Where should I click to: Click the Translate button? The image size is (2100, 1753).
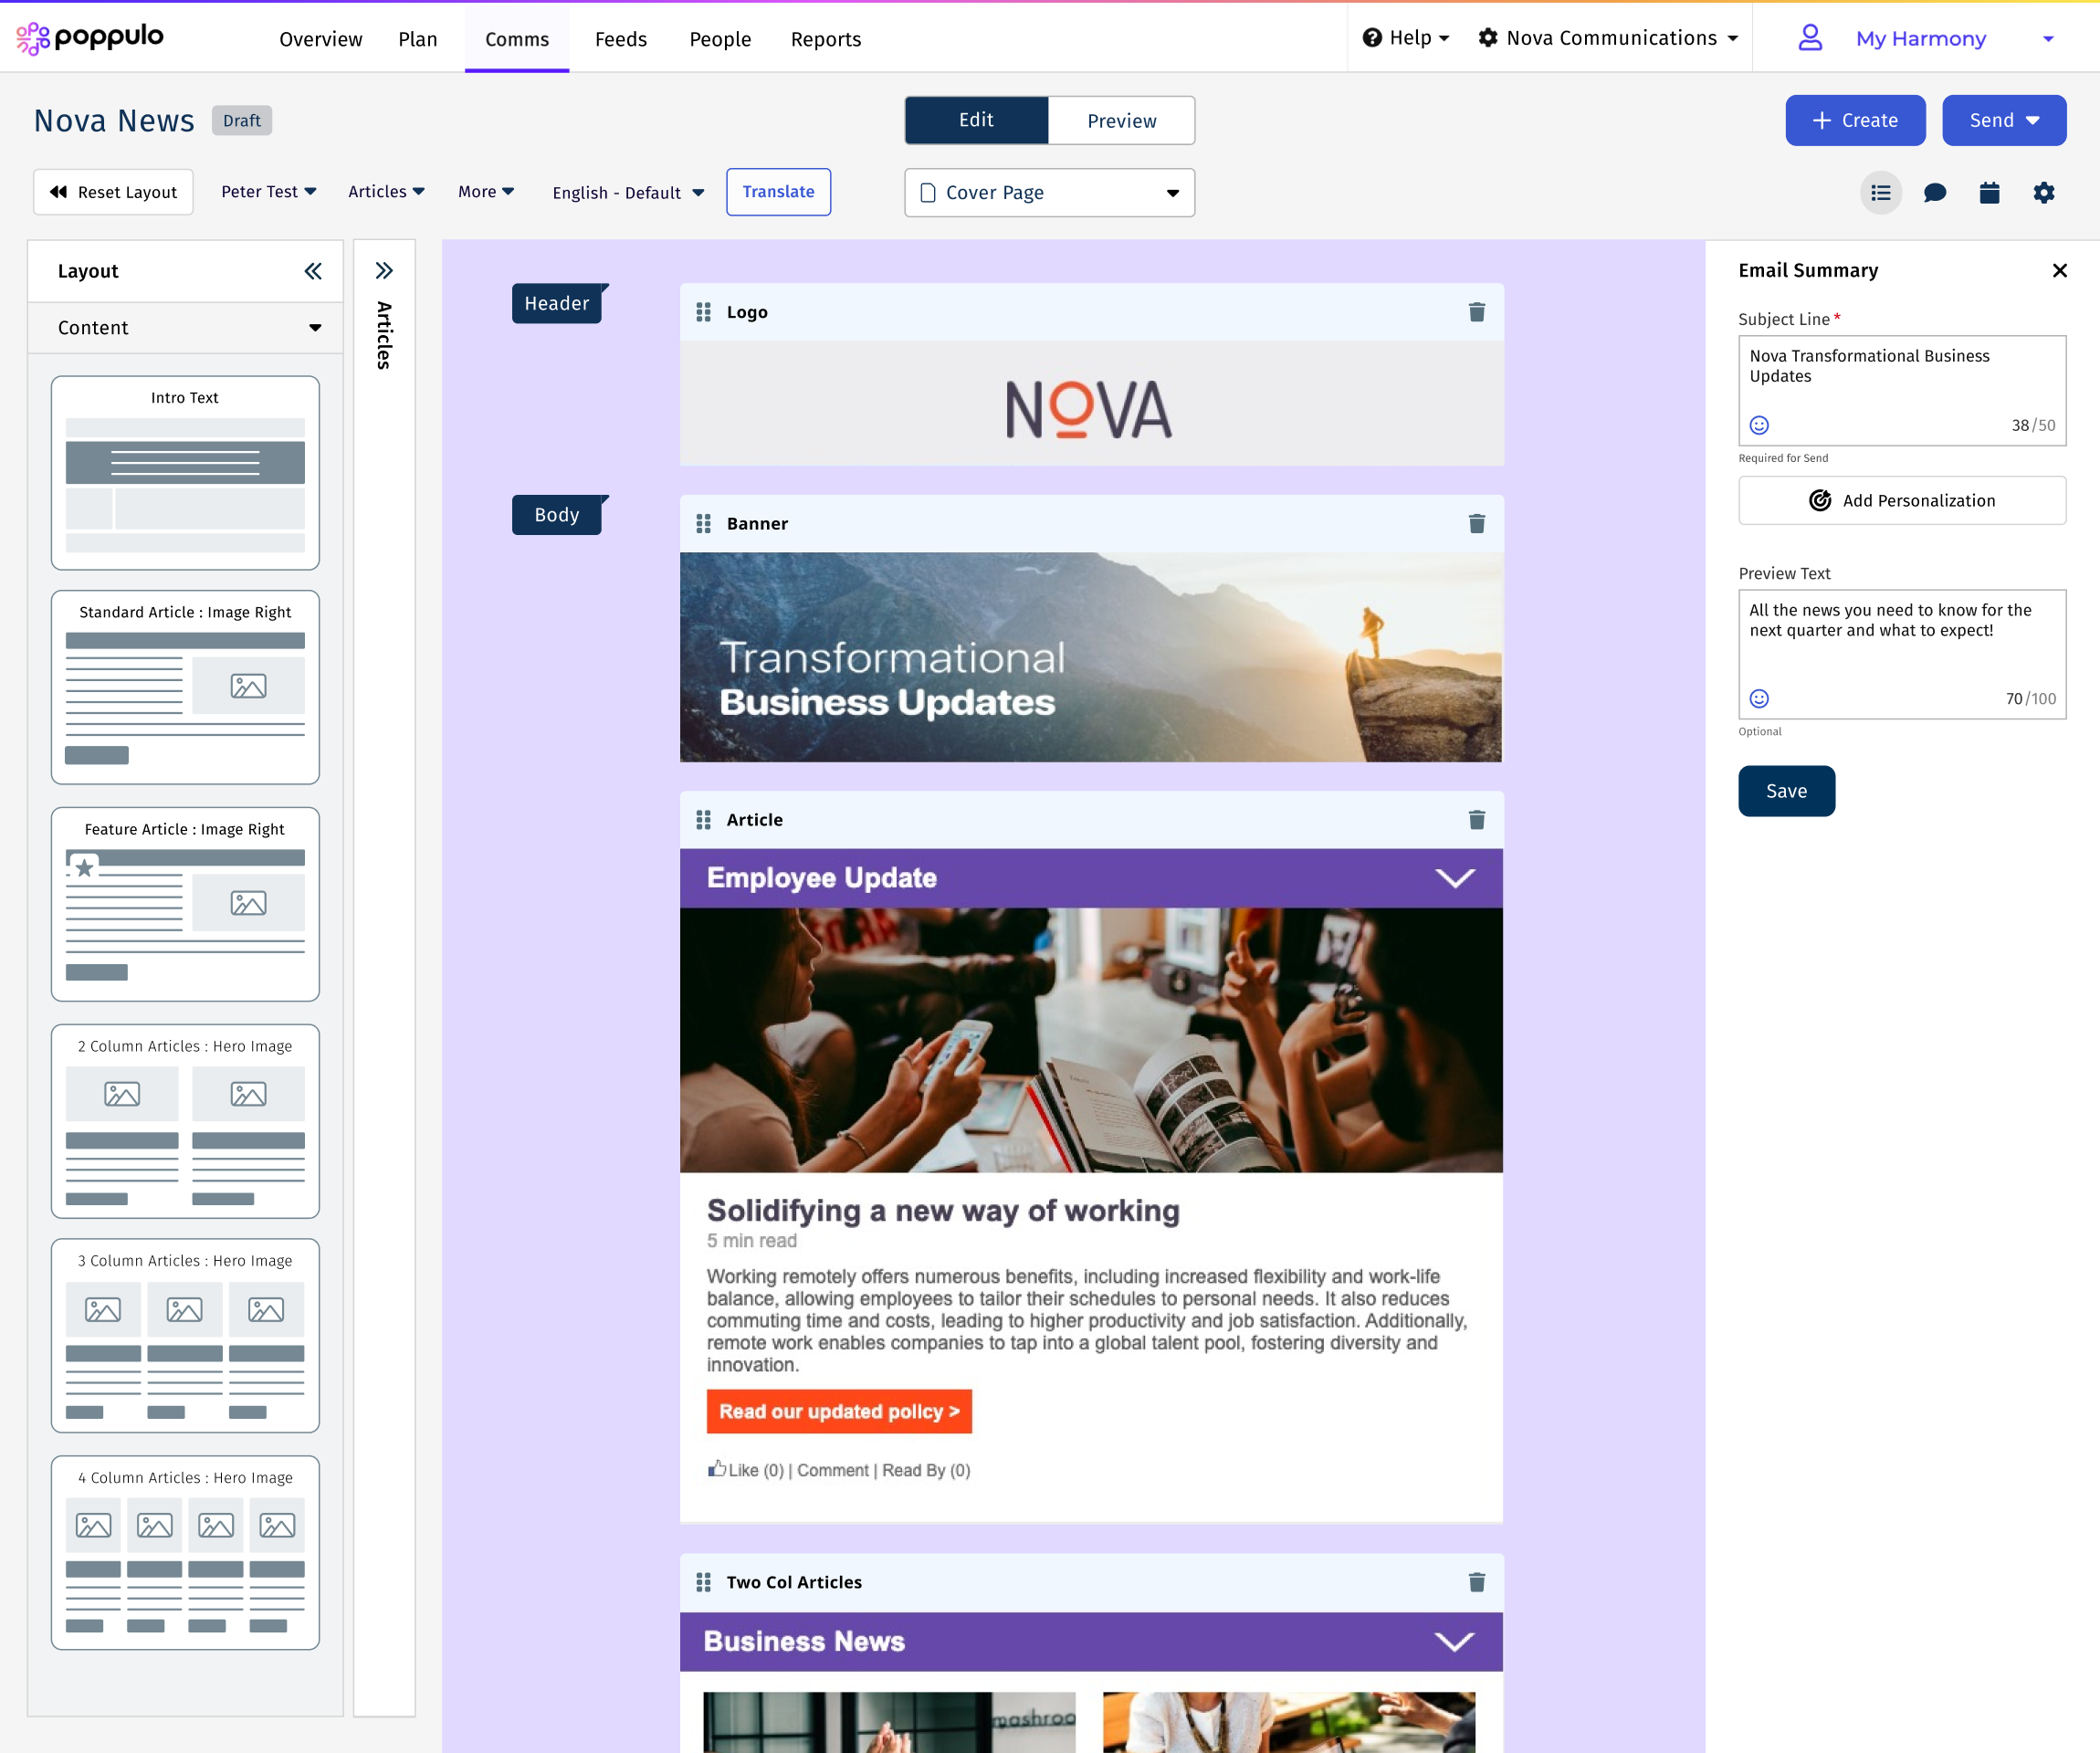778,192
